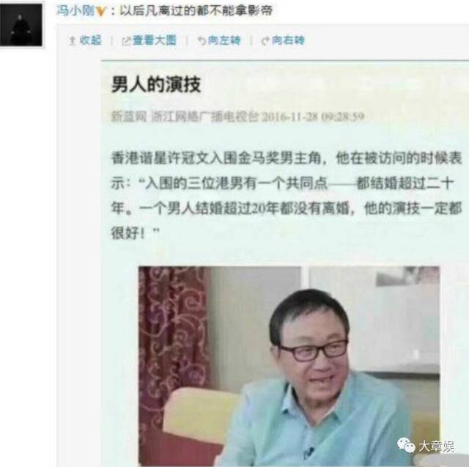This screenshot has height=467, width=469.
Task: Click the up-arrow icon beside 收起
Action: coord(72,40)
